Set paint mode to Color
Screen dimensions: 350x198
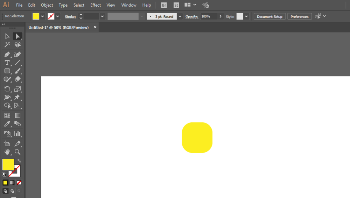[x=5, y=183]
